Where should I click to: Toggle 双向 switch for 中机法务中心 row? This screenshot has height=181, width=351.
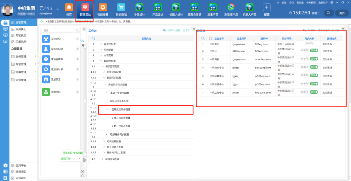tap(314, 92)
